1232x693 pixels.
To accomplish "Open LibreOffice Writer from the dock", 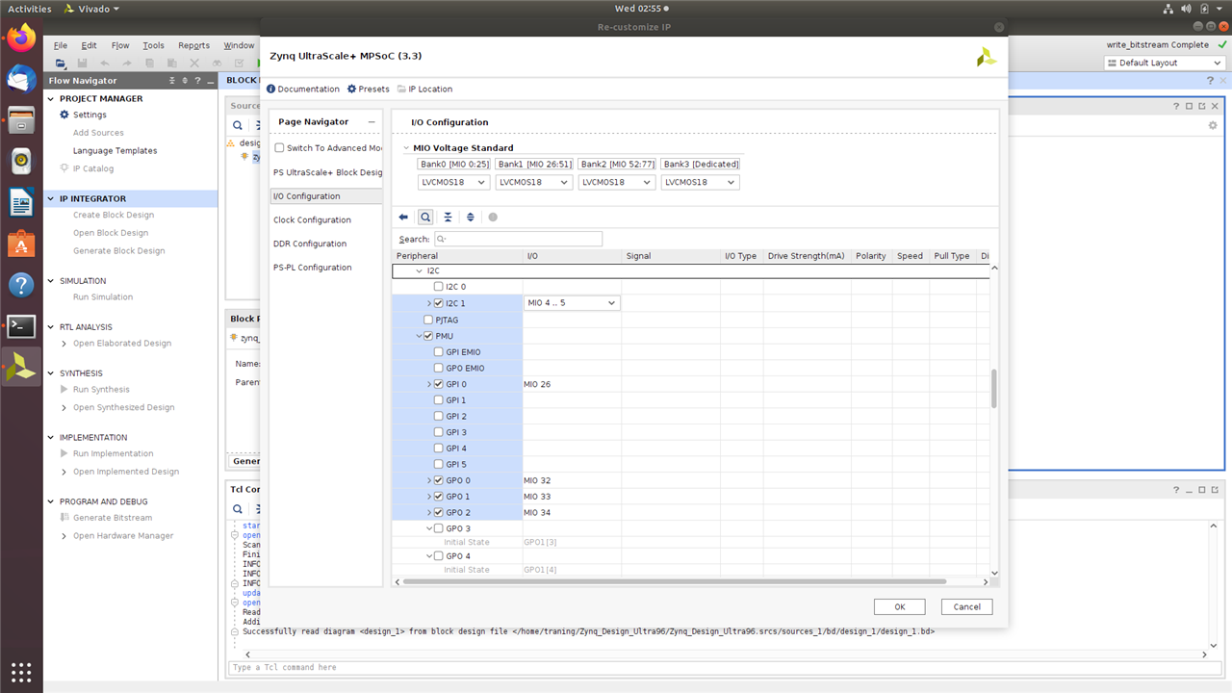I will coord(21,202).
